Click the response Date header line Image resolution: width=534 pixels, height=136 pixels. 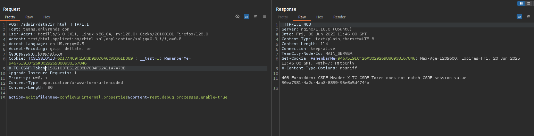click(324, 34)
